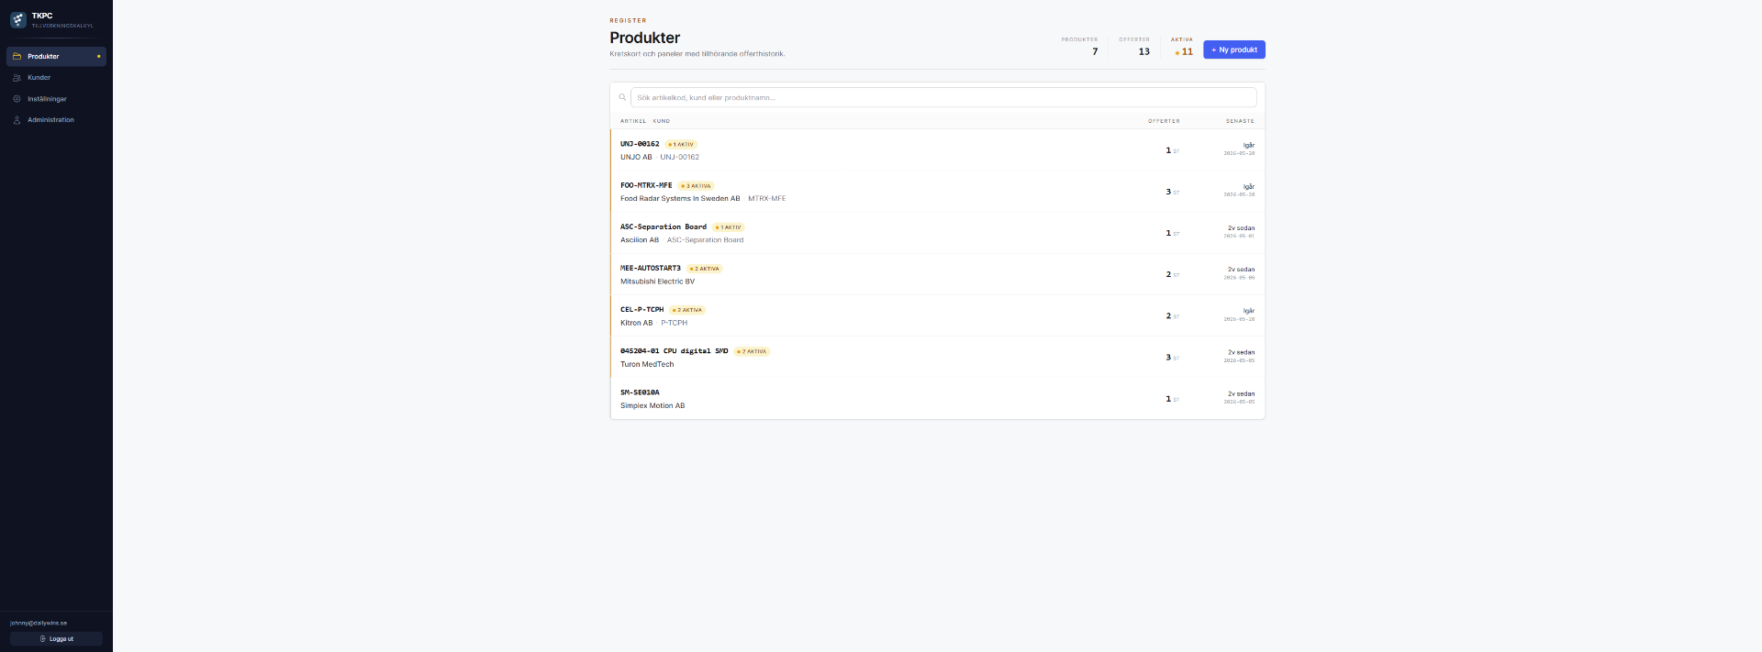
Task: Click the Ny produkt button
Action: (x=1234, y=50)
